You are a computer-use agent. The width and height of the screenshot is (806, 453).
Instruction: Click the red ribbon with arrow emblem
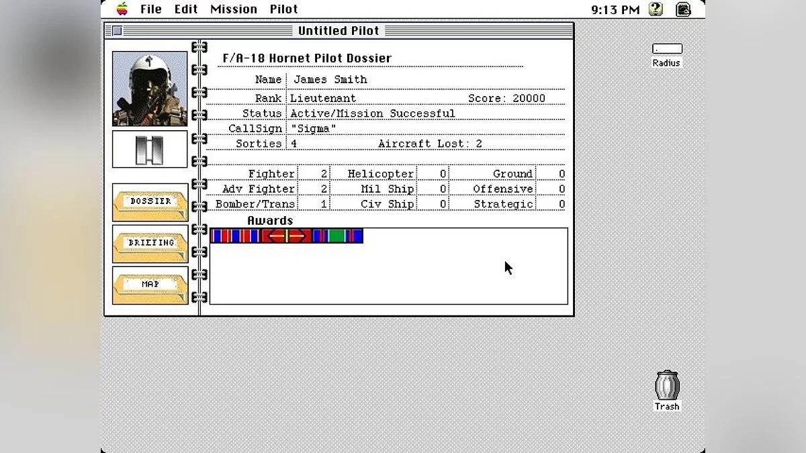tap(287, 236)
